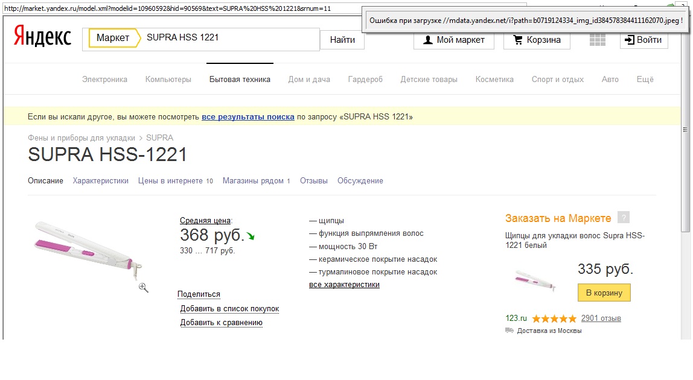Click the browser address bar URL

click(x=167, y=8)
